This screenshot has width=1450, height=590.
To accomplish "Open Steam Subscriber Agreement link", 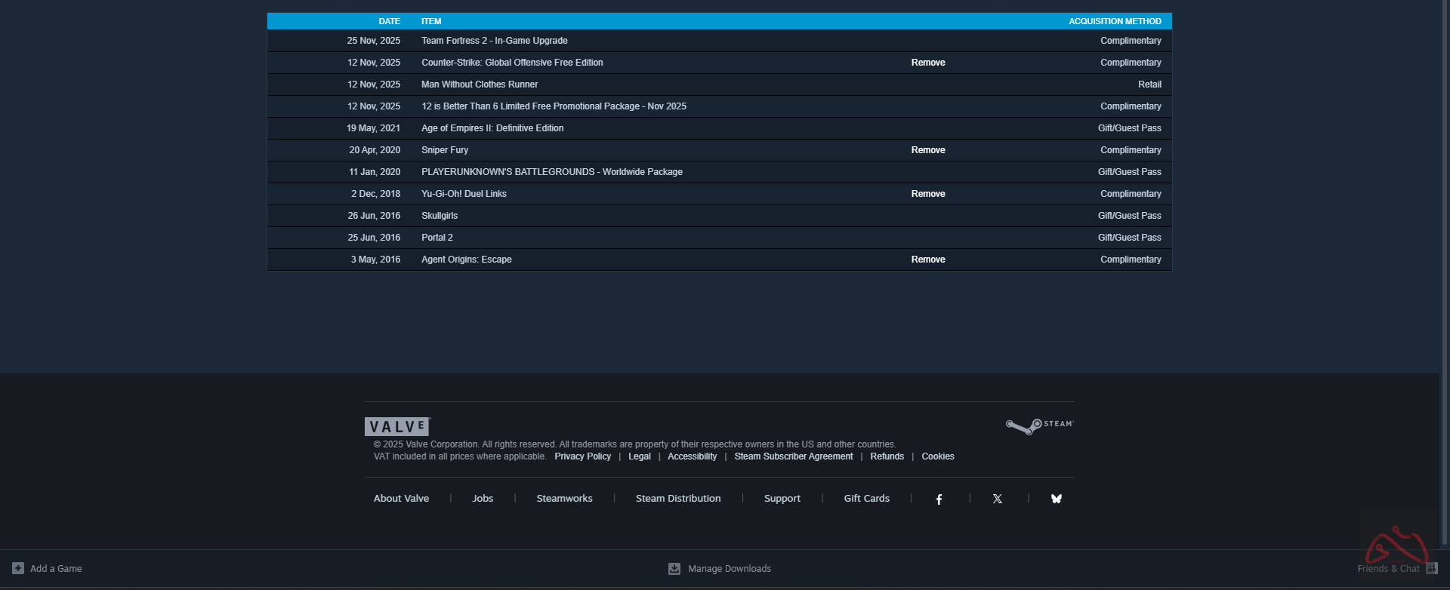I will point(793,456).
